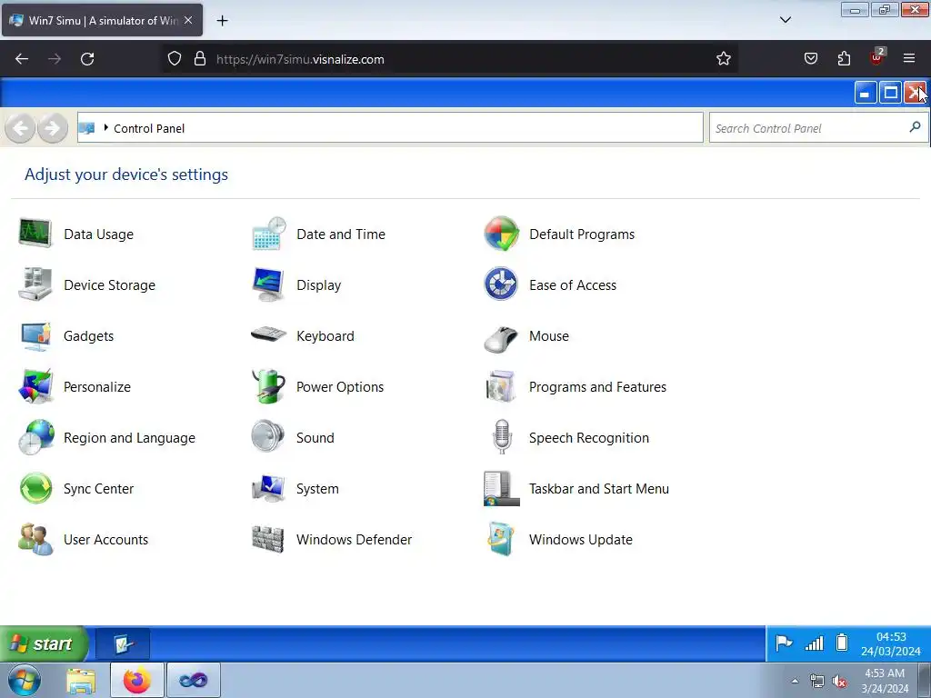Click the tracking protection shield icon
This screenshot has height=698, width=931.
click(174, 59)
